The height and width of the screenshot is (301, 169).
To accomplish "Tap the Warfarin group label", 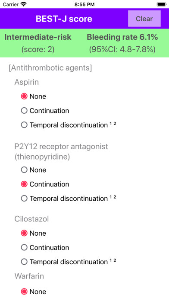I will point(29,276).
